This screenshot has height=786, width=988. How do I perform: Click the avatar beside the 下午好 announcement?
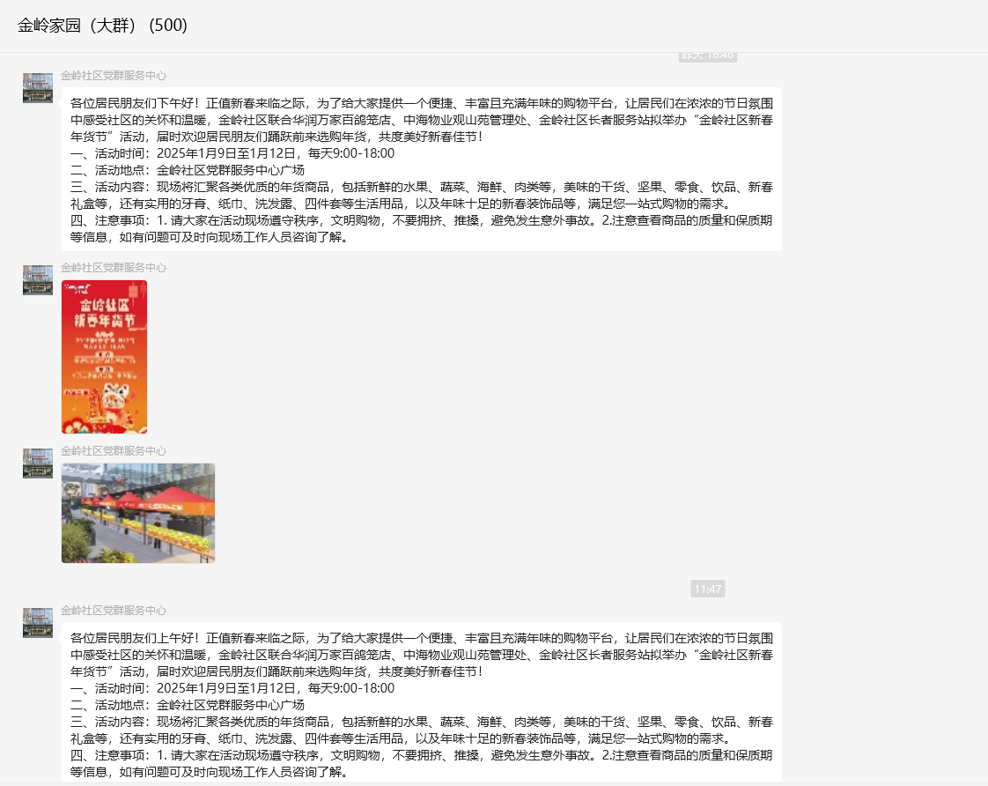tap(38, 88)
